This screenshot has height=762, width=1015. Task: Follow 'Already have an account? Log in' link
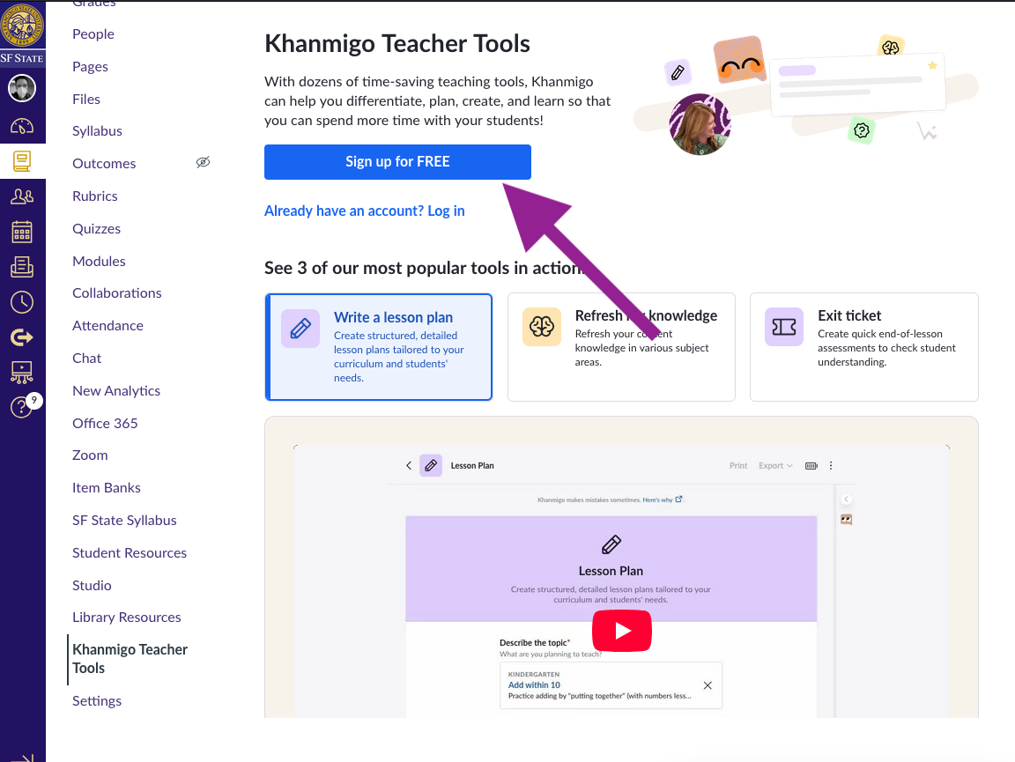coord(365,211)
